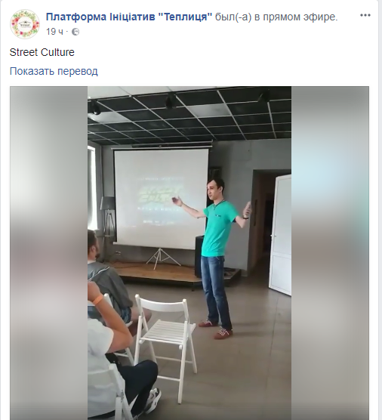
Task: Click the white folding chair in video
Action: click(x=165, y=338)
